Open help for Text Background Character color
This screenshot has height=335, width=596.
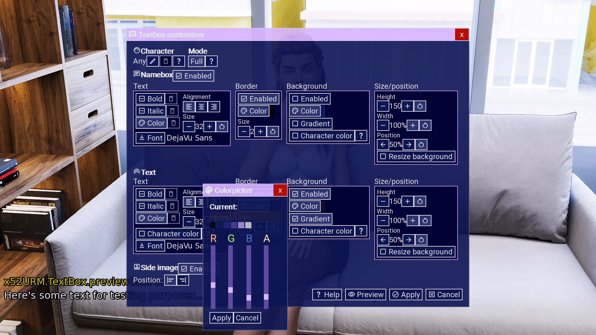361,231
